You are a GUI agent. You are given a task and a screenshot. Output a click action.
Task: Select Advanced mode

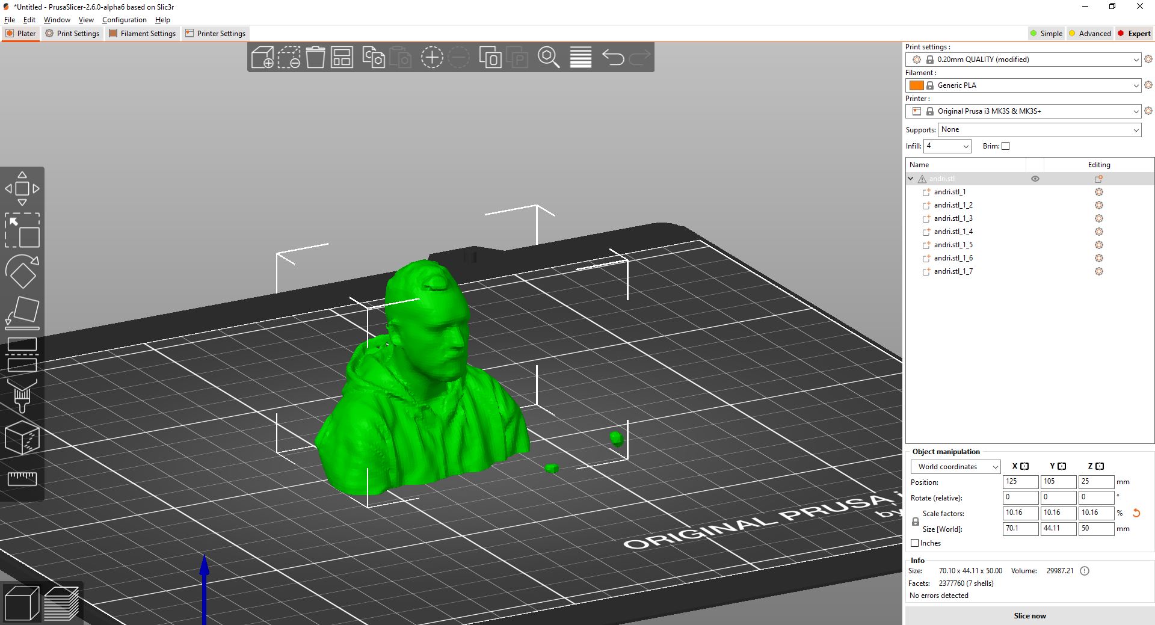tap(1089, 34)
